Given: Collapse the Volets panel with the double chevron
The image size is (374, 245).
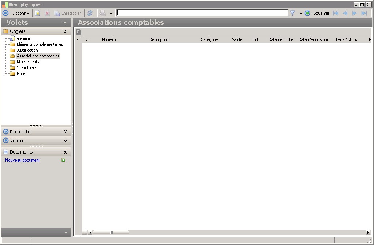Looking at the screenshot, I should point(65,22).
